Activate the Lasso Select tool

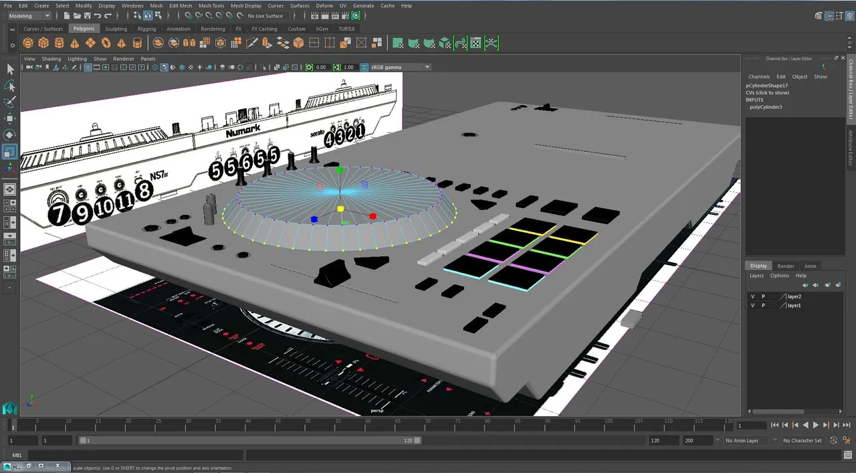point(10,86)
